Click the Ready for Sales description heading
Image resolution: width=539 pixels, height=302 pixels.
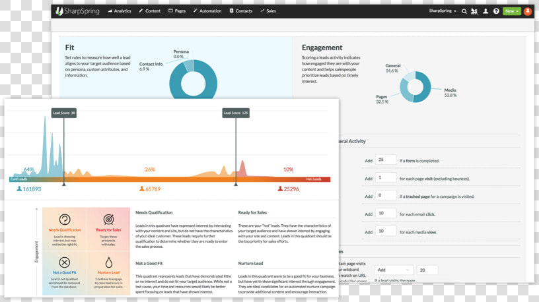click(252, 212)
